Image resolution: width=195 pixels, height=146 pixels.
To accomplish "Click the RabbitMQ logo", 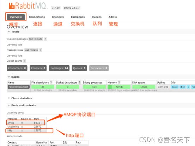I will [28, 6].
